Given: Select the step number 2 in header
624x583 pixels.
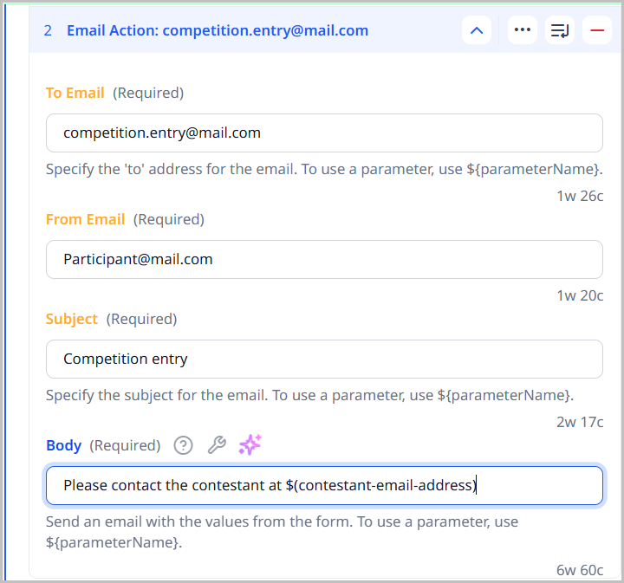Looking at the screenshot, I should pyautogui.click(x=48, y=30).
